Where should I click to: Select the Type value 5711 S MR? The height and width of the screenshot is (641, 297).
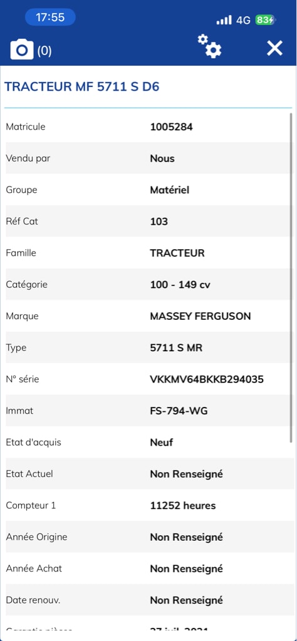click(x=176, y=348)
